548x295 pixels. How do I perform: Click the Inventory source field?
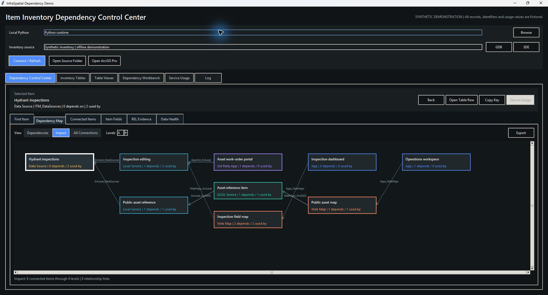click(263, 47)
